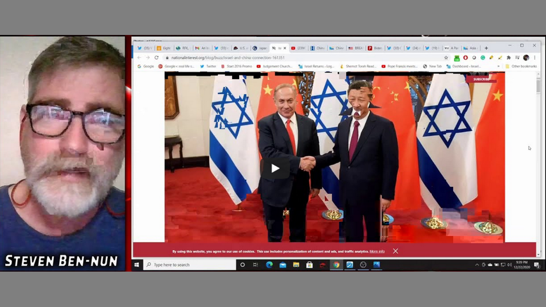Expand the Other bookmarks folder
The width and height of the screenshot is (546, 307).
(521, 67)
